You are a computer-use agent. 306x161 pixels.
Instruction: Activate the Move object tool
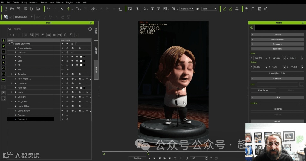pos(68,9)
